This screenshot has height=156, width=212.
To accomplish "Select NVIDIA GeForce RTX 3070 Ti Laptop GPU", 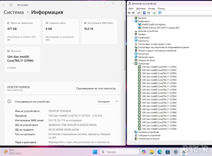I will pos(160,28).
